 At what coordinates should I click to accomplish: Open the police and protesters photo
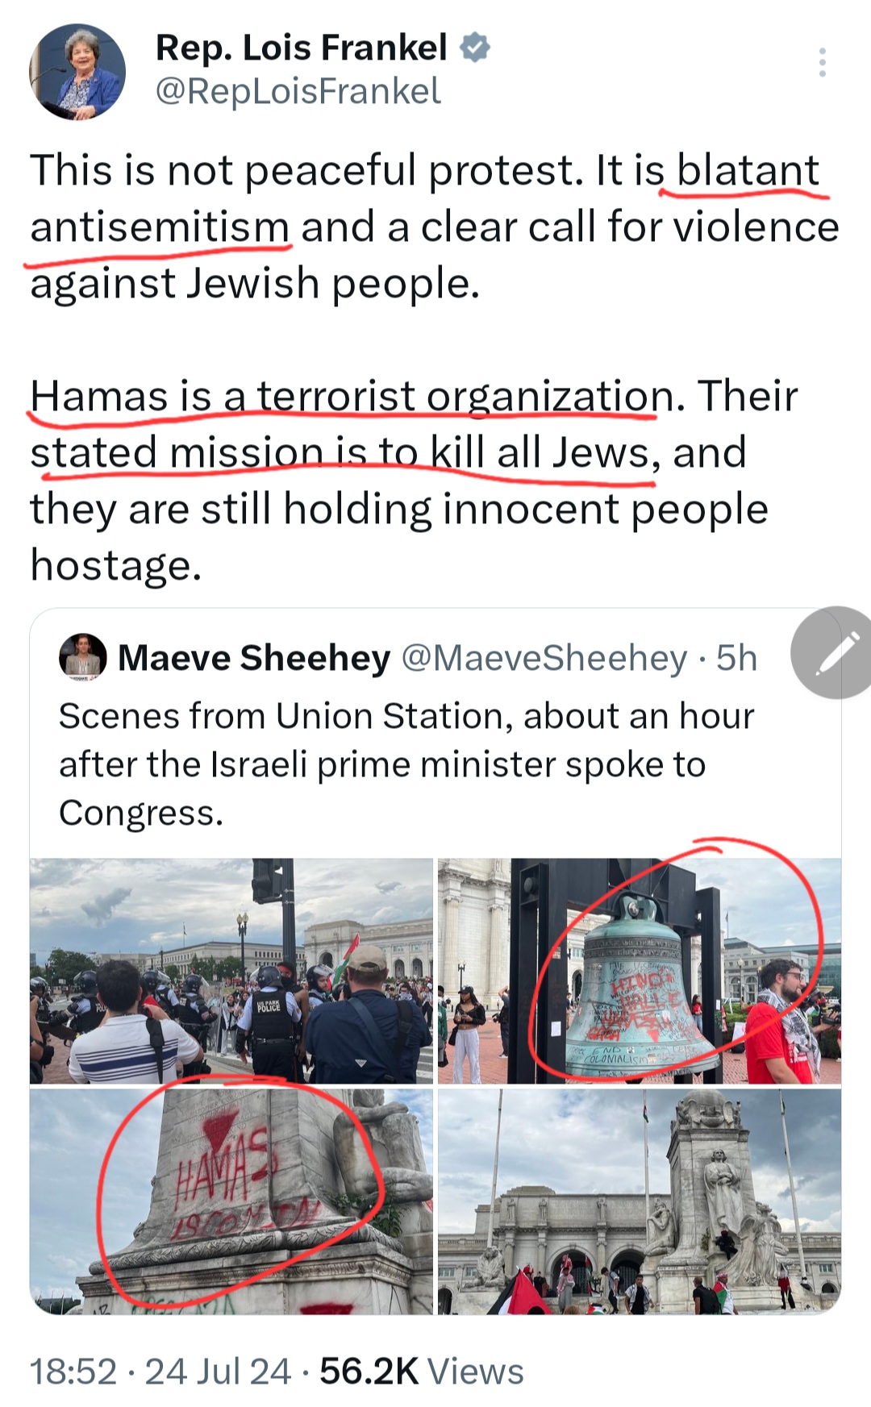click(231, 971)
